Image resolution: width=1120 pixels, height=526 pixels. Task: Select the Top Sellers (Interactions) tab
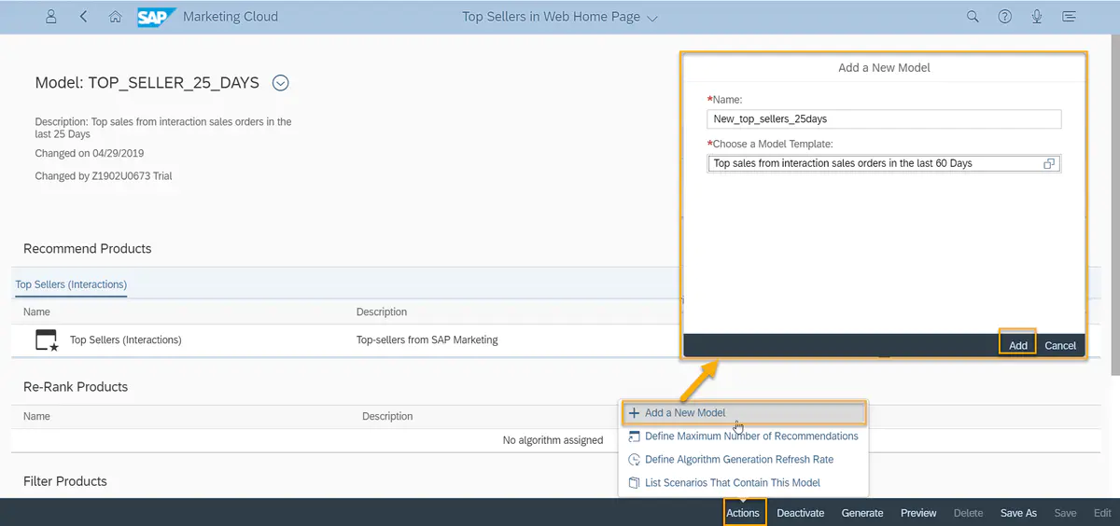(71, 284)
